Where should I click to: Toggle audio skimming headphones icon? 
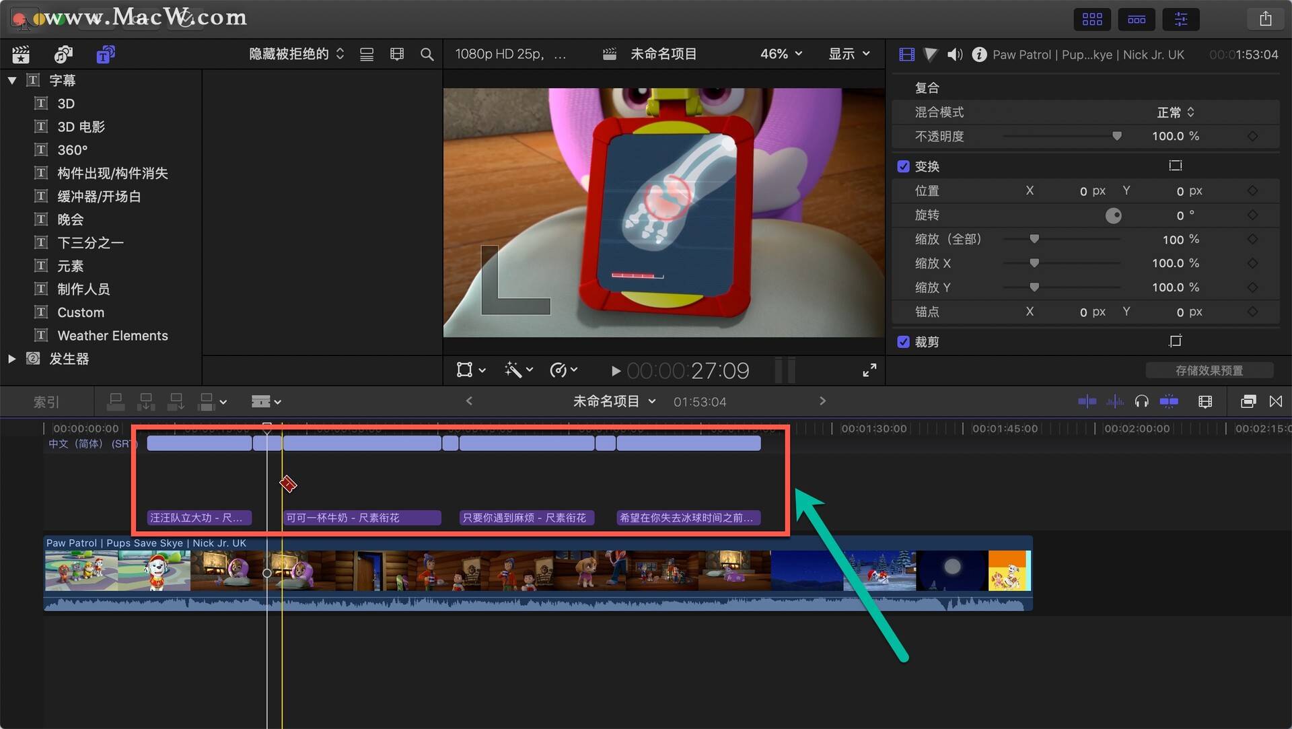(1141, 402)
